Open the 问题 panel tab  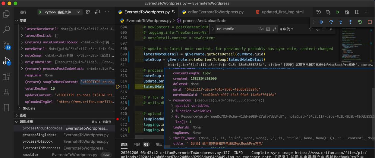point(137,144)
